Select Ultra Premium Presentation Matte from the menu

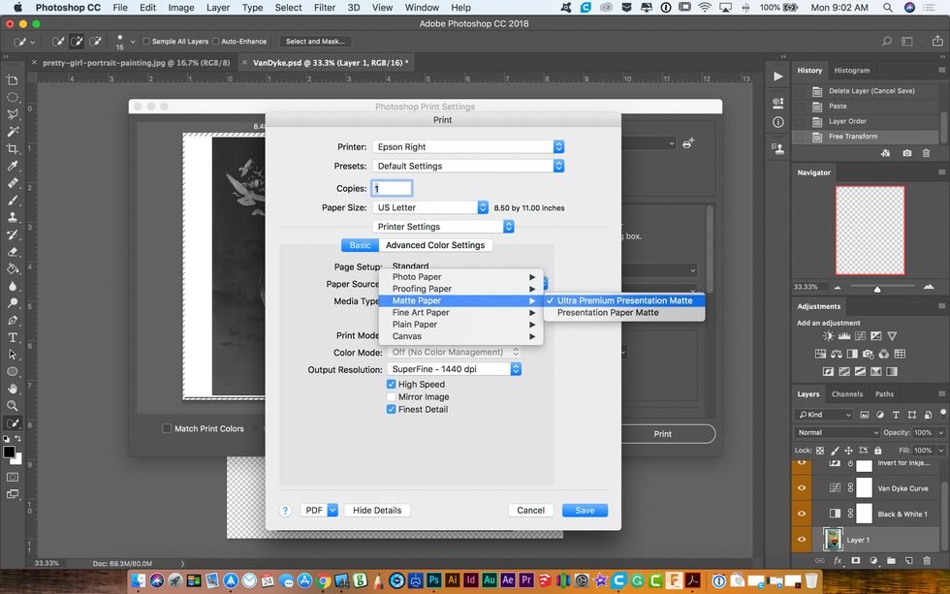click(623, 300)
